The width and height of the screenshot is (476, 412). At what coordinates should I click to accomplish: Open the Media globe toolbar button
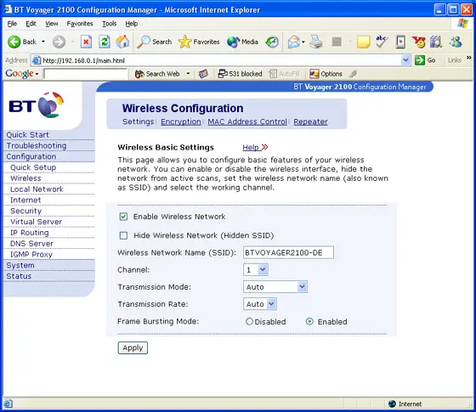[x=242, y=42]
